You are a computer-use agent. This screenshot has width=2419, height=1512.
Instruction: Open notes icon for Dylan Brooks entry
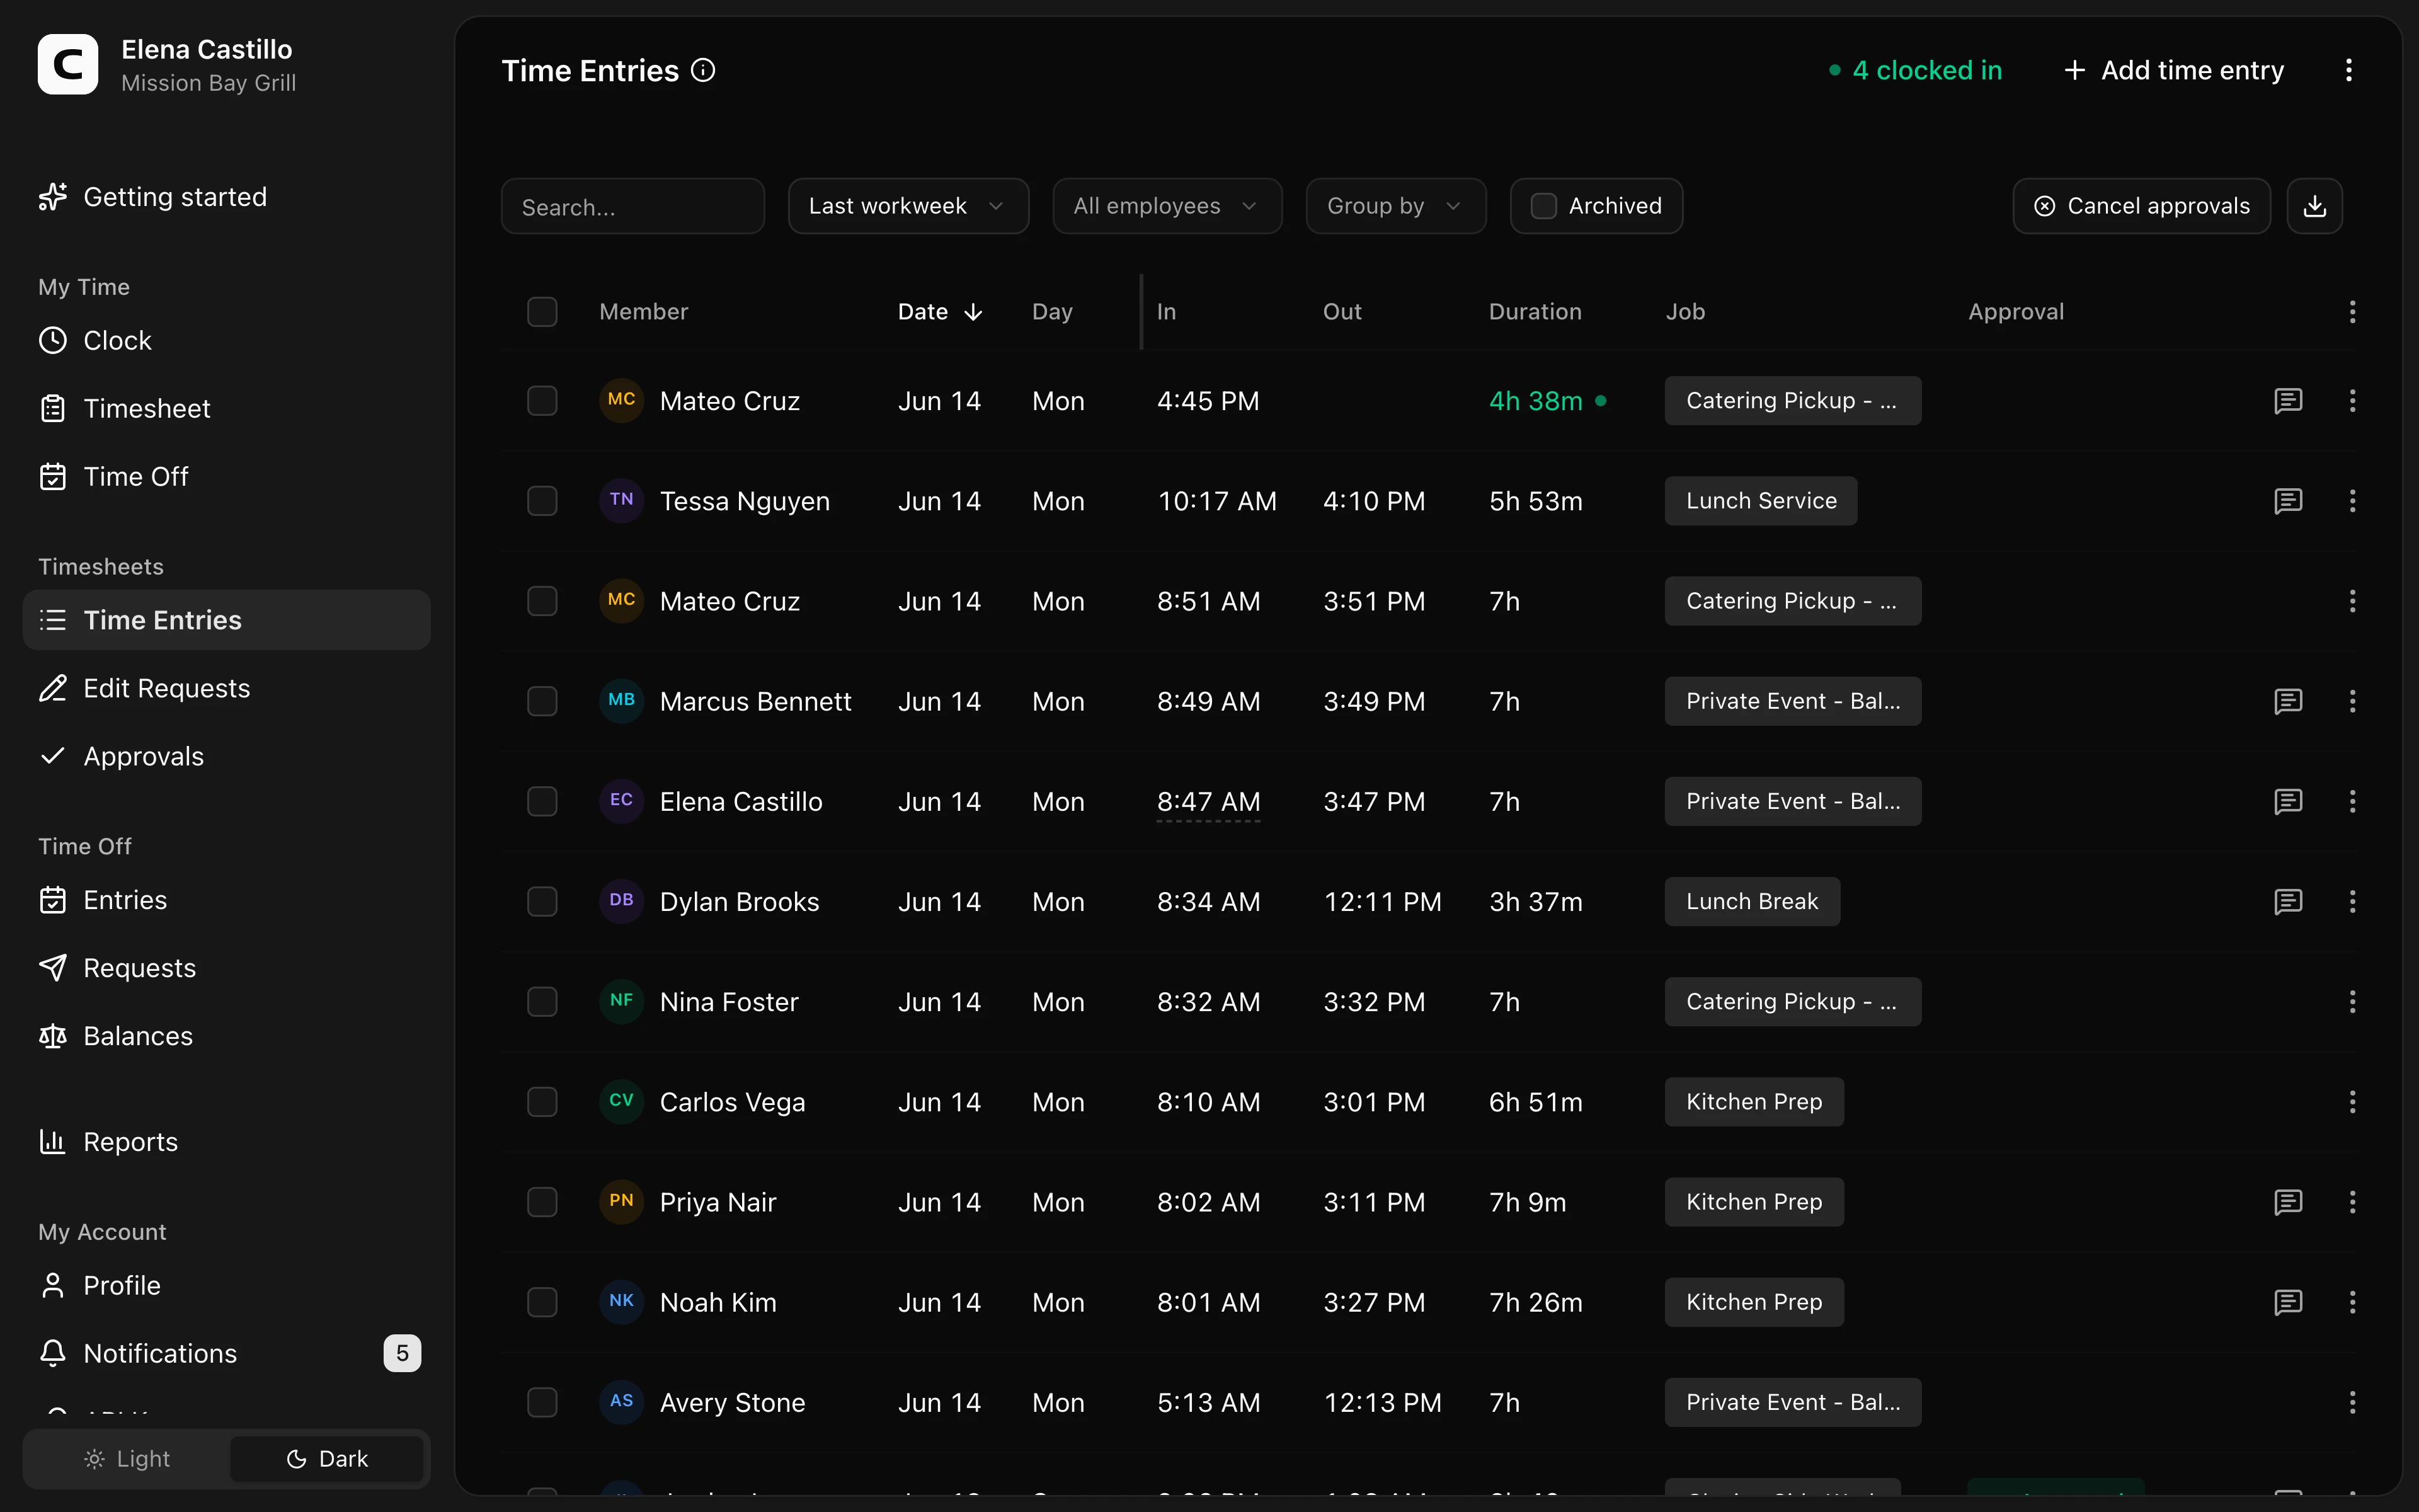coord(2288,902)
